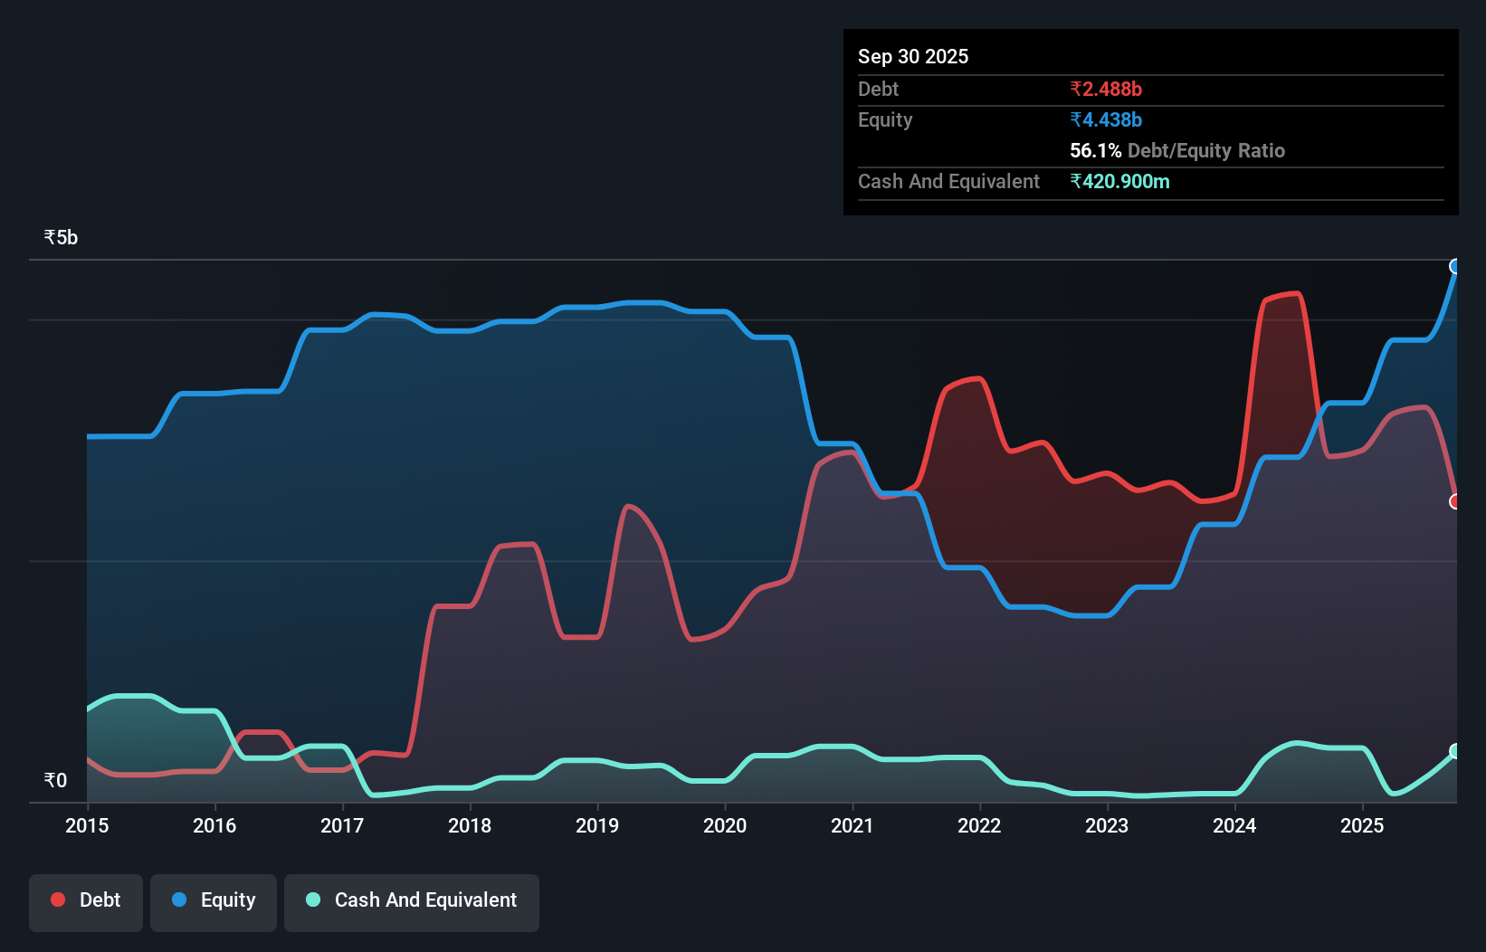The height and width of the screenshot is (952, 1486).
Task: Click the teal Cash And Equivalent legend dot
Action: coord(312,900)
